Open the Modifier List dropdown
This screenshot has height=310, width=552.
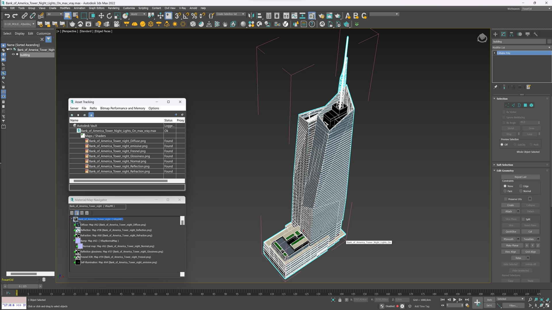pos(522,48)
